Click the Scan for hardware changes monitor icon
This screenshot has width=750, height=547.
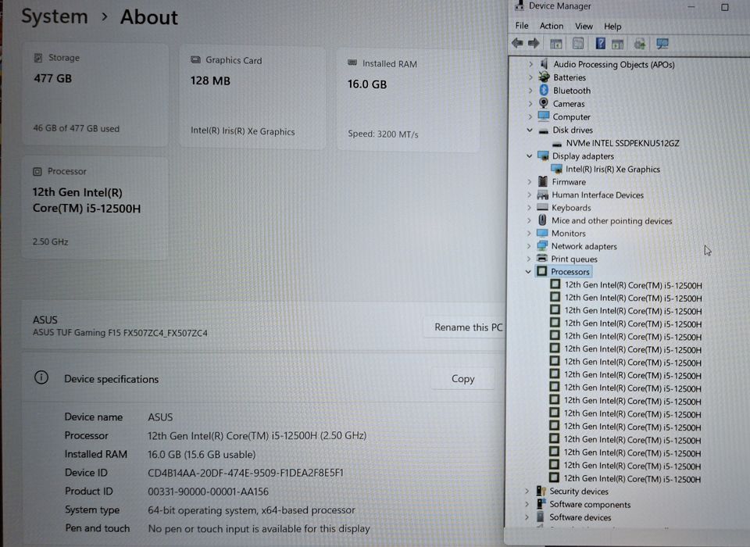coord(662,45)
